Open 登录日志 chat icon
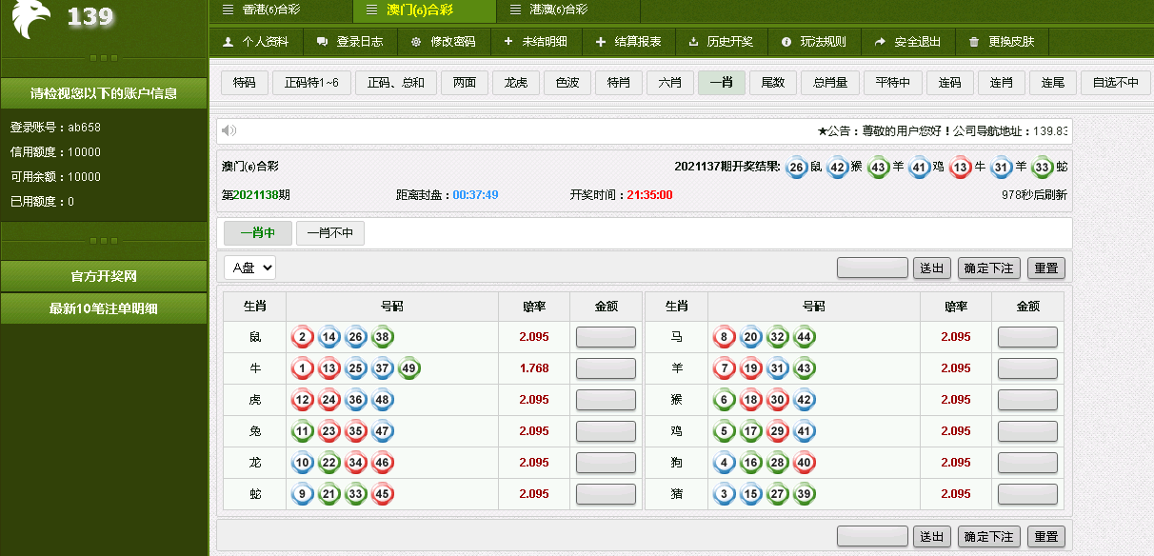1154x556 pixels. 322,42
